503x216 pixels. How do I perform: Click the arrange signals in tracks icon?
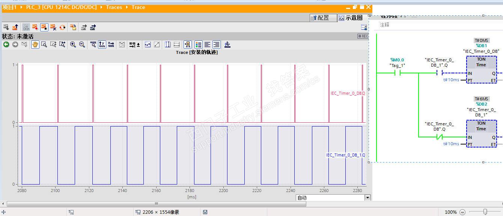pyautogui.click(x=122, y=45)
